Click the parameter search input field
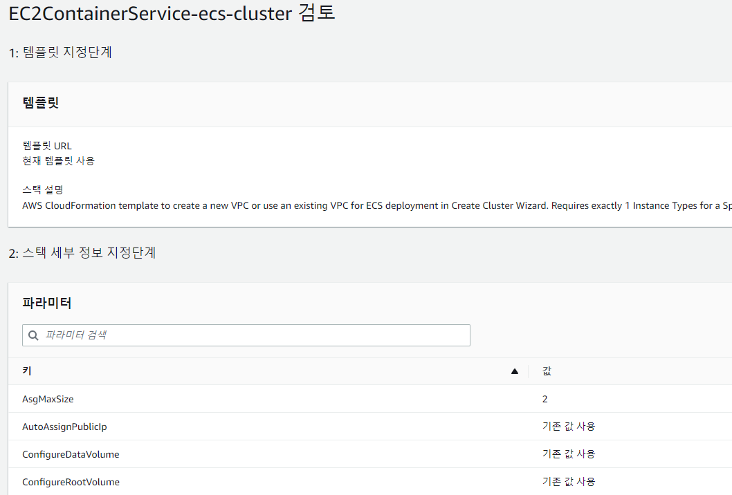Viewport: 732px width, 495px height. pos(246,335)
